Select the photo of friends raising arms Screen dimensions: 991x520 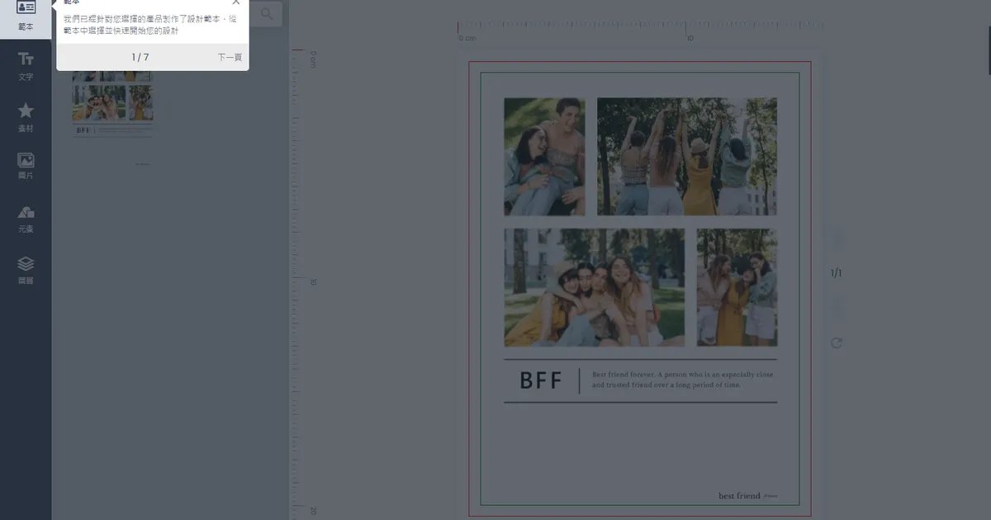click(687, 157)
